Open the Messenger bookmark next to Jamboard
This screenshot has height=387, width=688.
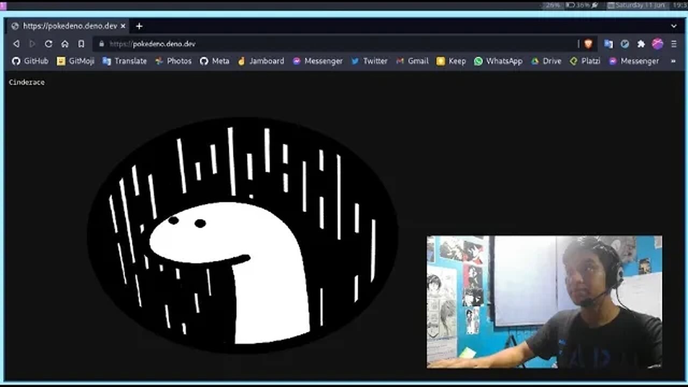point(318,61)
